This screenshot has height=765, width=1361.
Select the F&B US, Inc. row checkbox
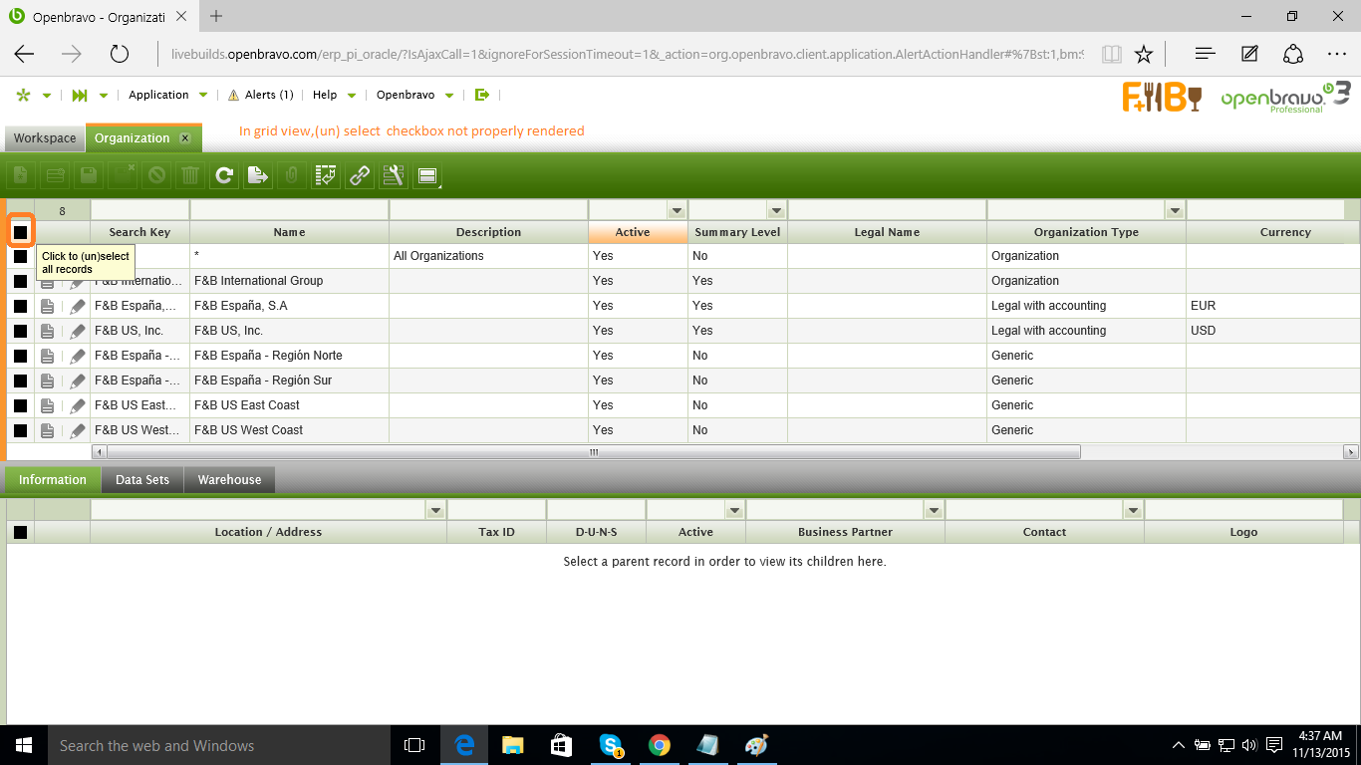click(x=21, y=331)
